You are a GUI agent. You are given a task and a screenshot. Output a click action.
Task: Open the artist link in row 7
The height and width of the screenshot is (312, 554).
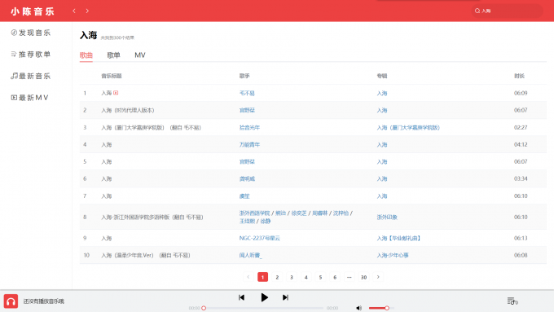244,196
